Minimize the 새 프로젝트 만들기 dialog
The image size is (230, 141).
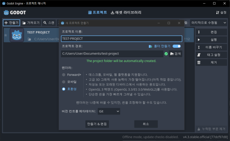coord(159,23)
